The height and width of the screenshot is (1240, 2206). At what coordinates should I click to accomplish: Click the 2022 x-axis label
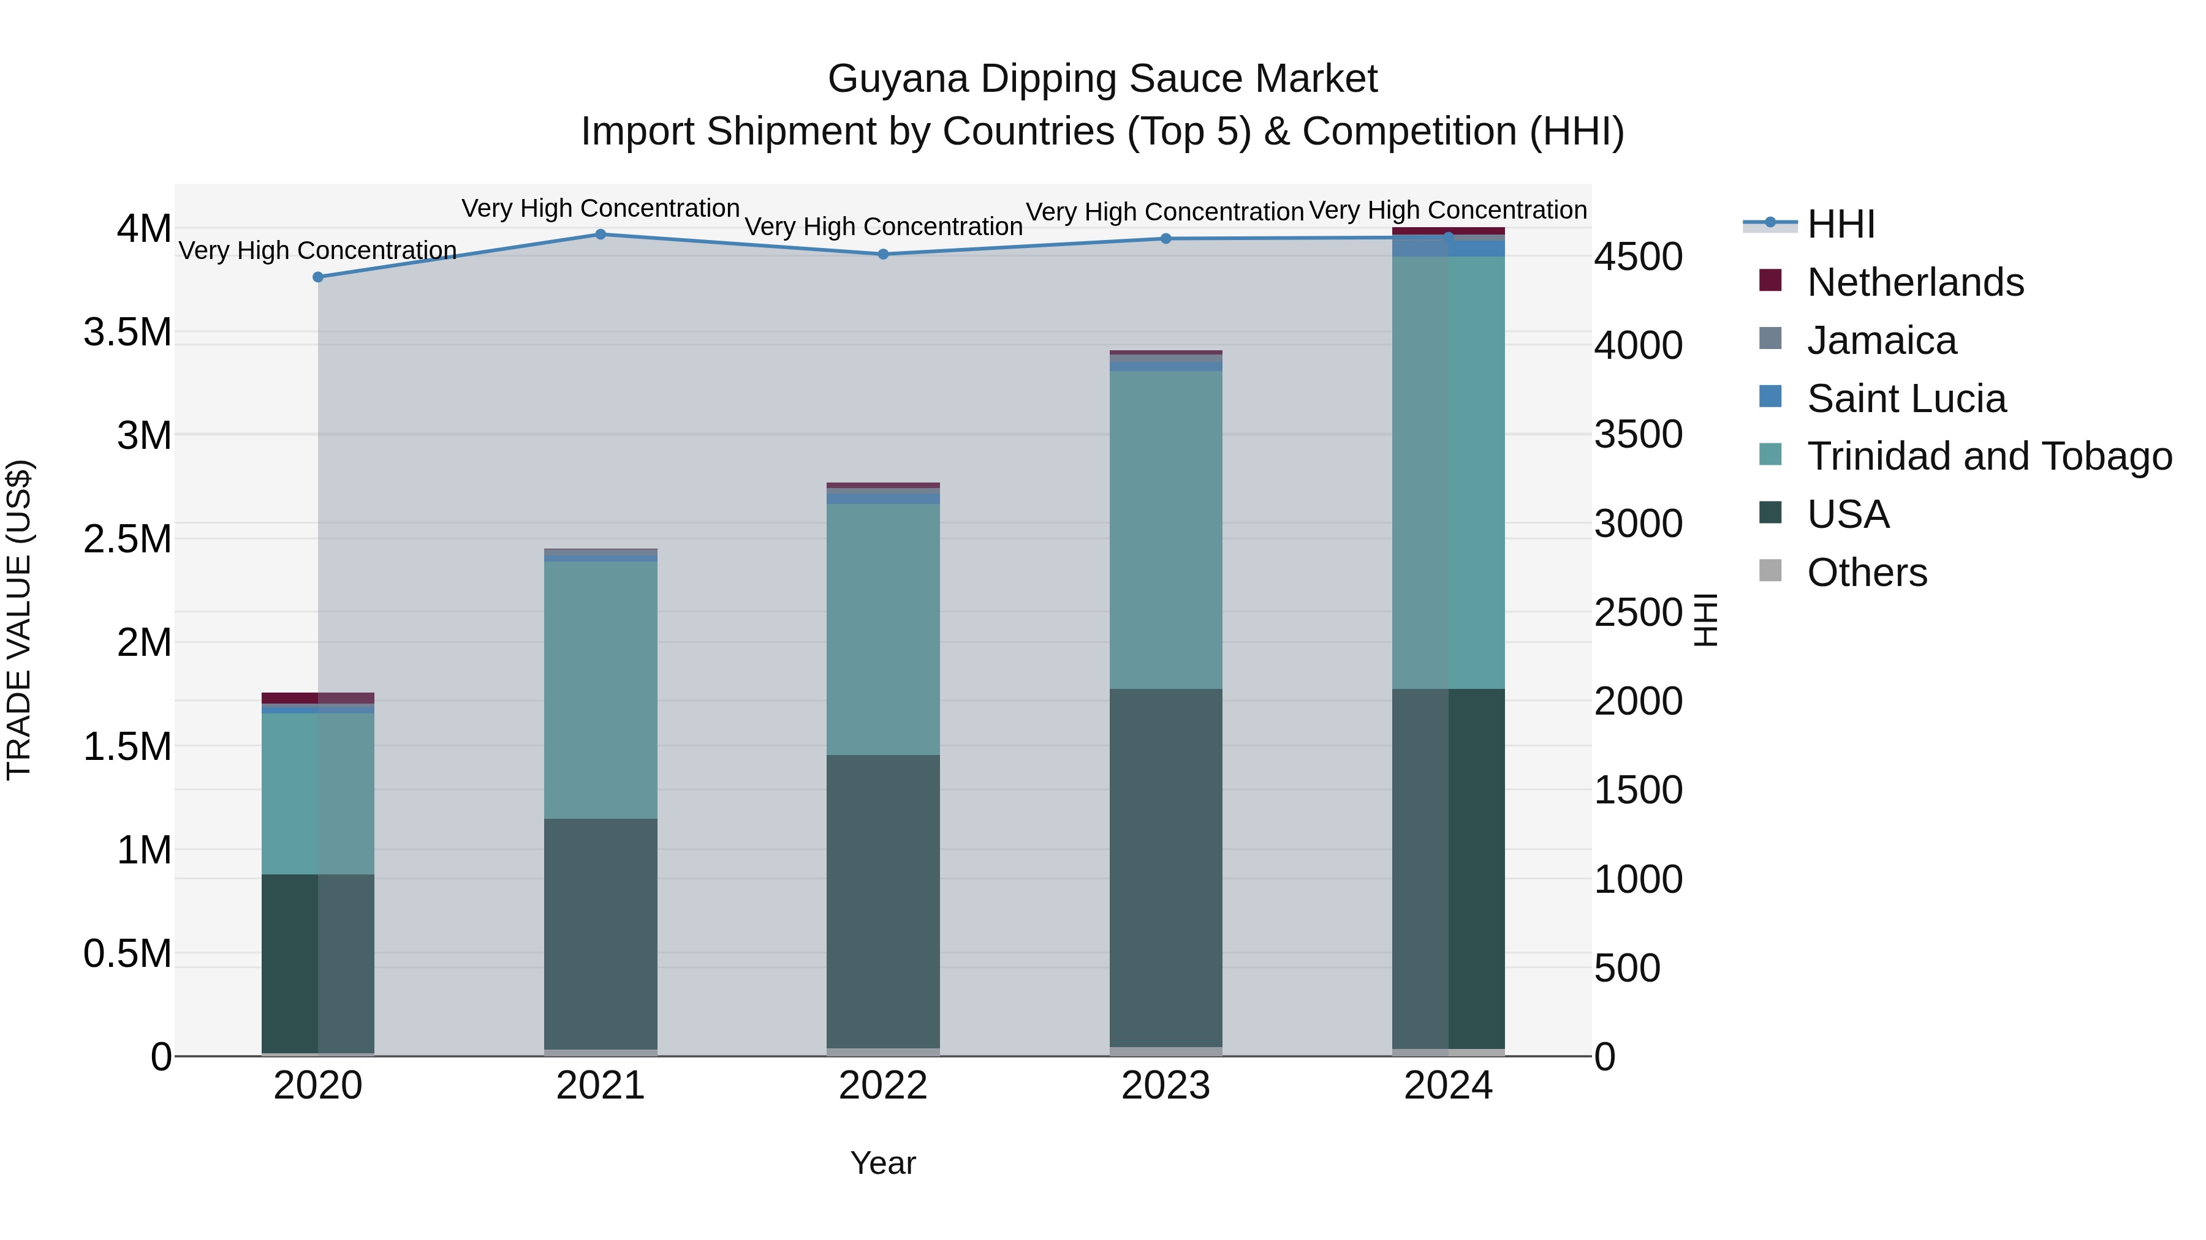pyautogui.click(x=883, y=1086)
